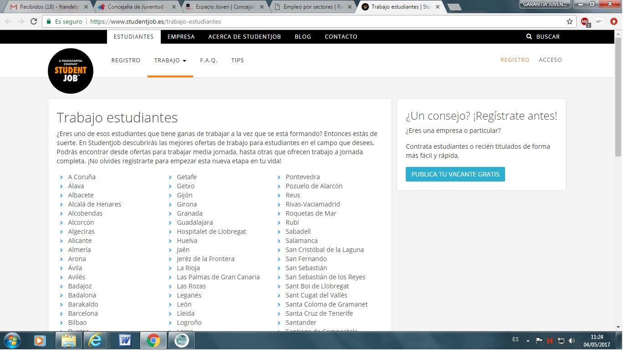Open the ES language selector

(516, 339)
